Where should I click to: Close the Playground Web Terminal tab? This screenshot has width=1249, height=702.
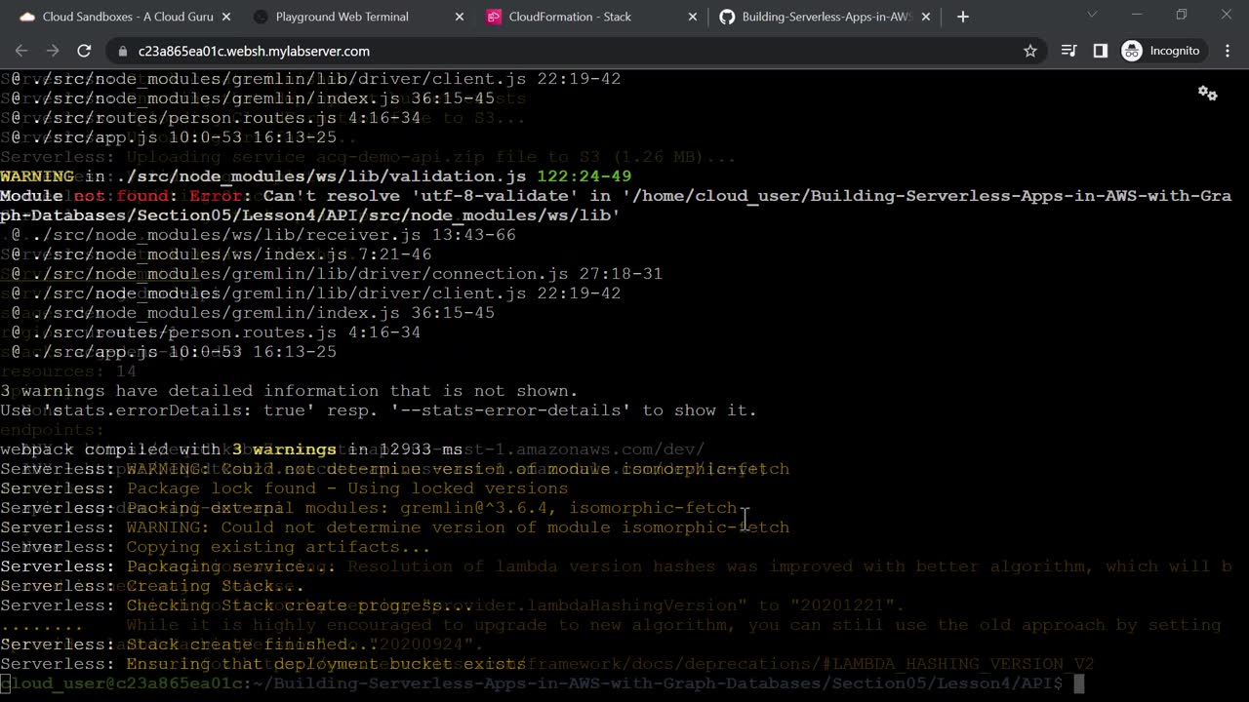(460, 17)
